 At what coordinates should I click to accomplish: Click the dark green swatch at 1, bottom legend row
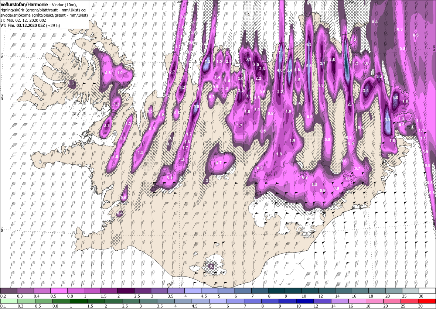tap(79, 301)
